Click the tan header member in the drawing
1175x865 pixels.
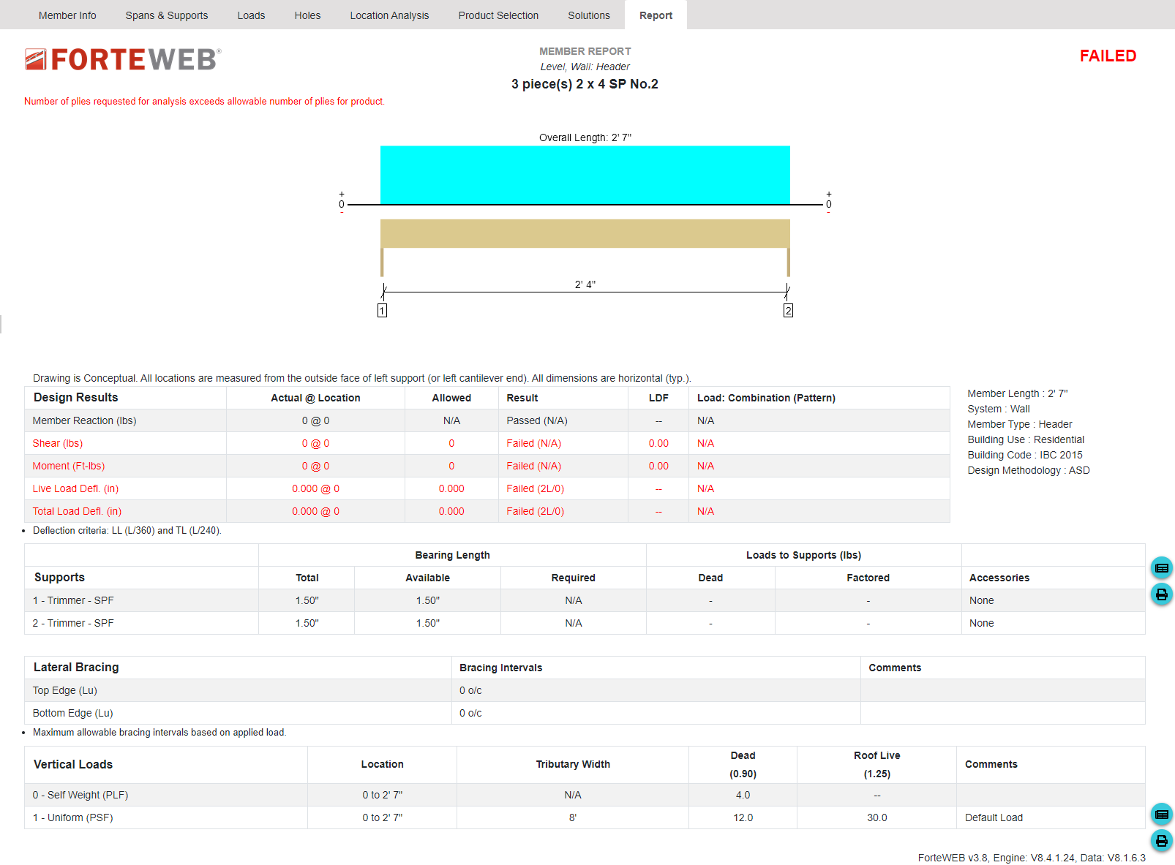tap(585, 233)
